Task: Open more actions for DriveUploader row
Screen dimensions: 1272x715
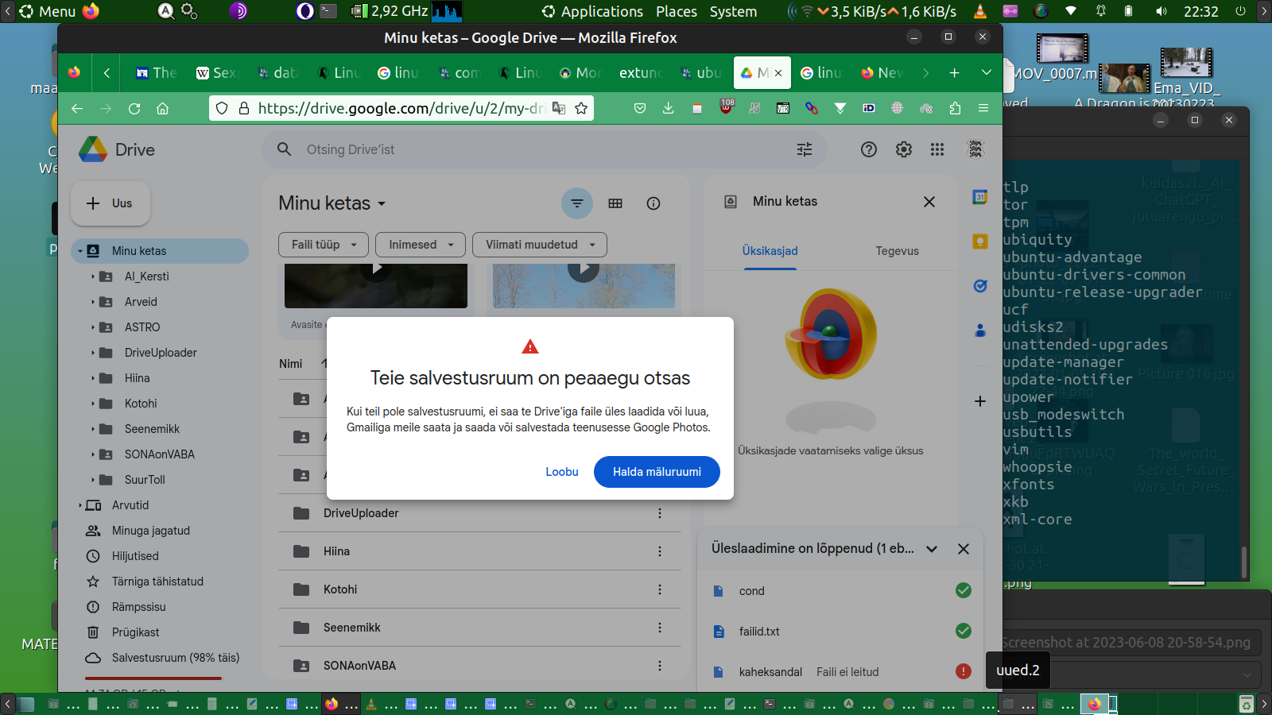Action: coord(660,513)
